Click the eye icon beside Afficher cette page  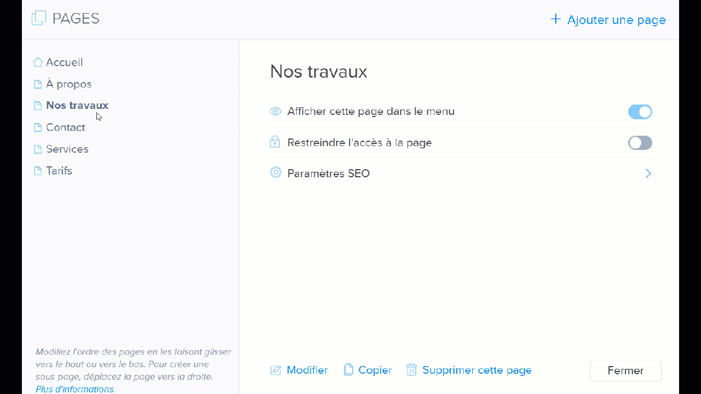tap(275, 112)
